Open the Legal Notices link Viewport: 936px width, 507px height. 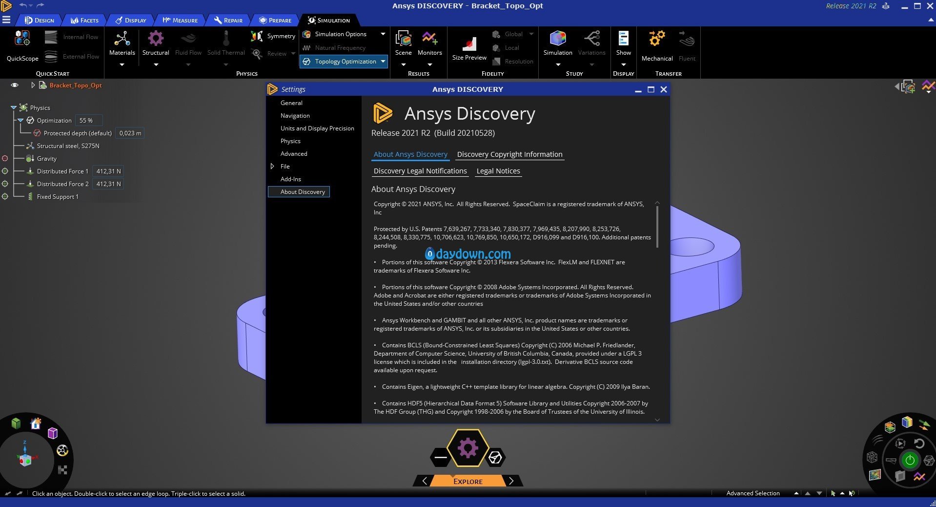pos(498,171)
